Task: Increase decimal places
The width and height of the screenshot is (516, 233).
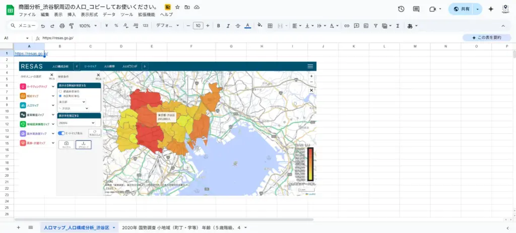Action: coord(135,26)
